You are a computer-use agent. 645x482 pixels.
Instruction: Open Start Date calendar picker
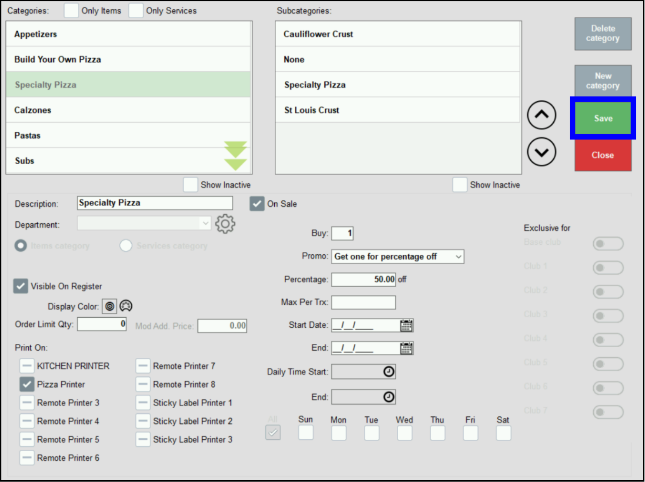pyautogui.click(x=406, y=326)
